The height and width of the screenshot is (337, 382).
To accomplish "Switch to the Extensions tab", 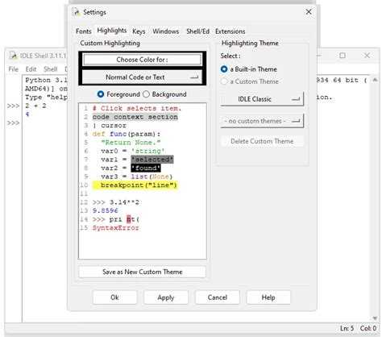I will [x=230, y=31].
